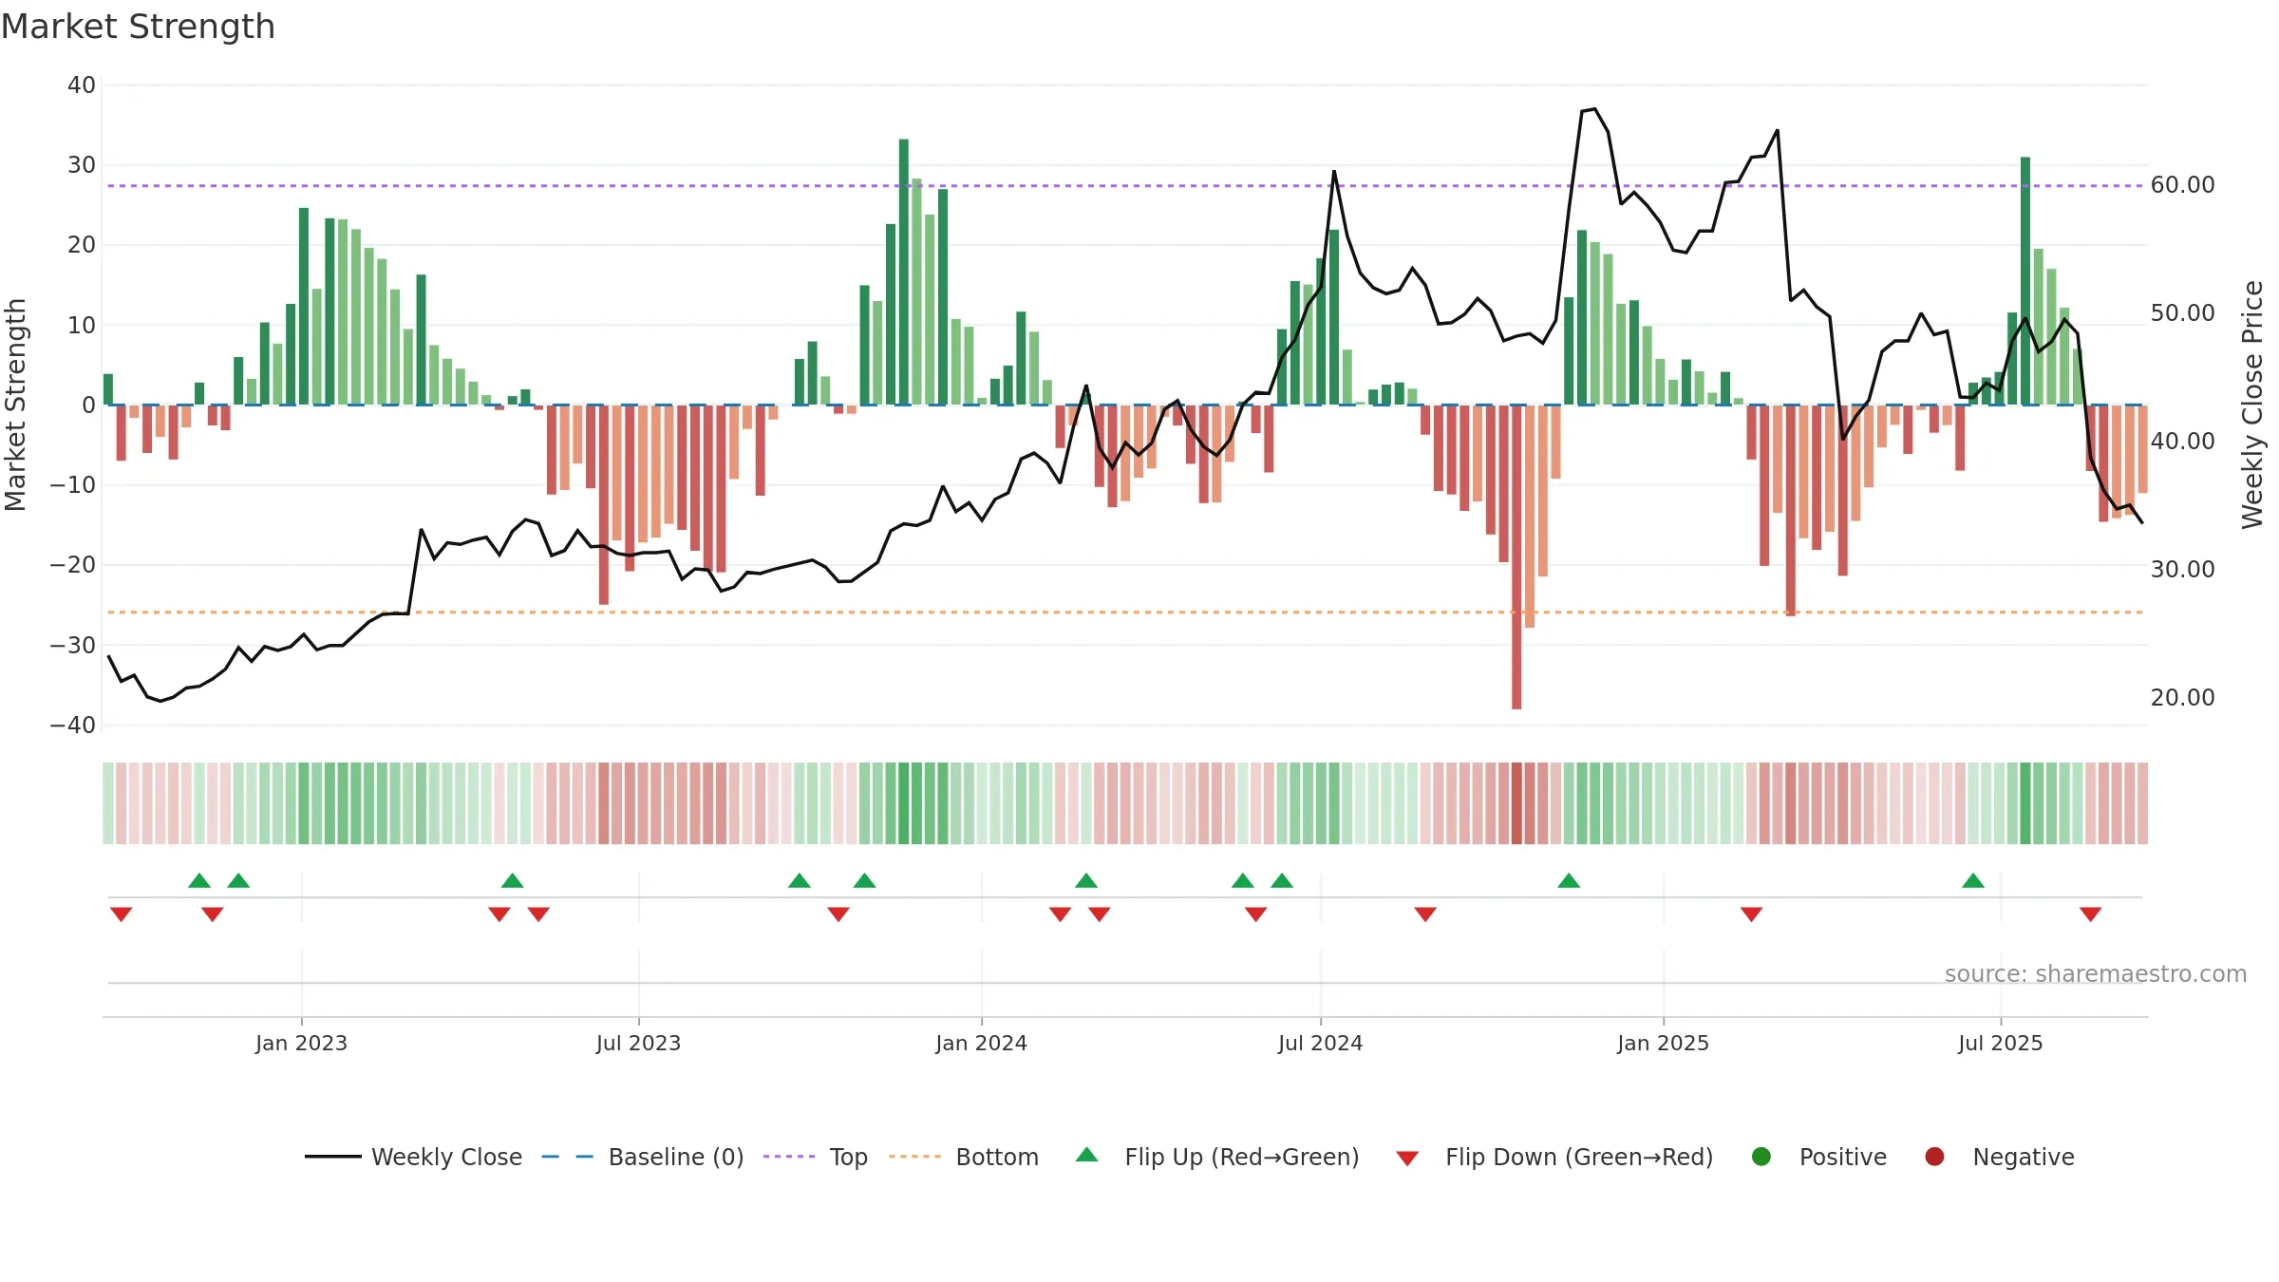Click the 'Jan 2025' x-axis label
This screenshot has width=2279, height=1282.
[1663, 1043]
